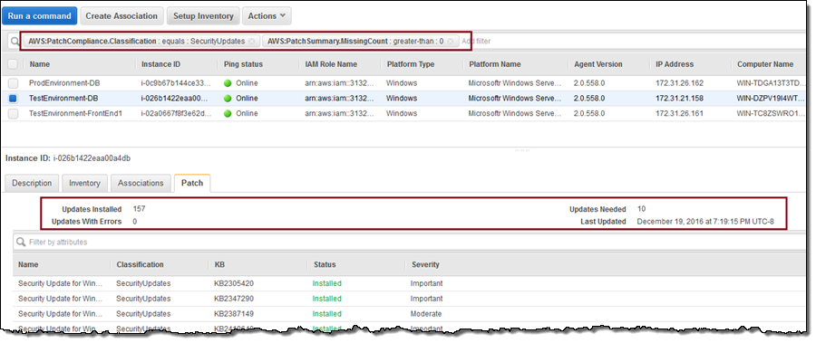Open Create Association

[121, 16]
